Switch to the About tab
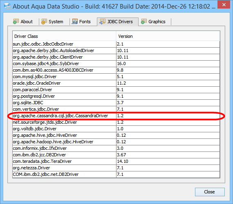This screenshot has height=204, width=233. [x=23, y=22]
